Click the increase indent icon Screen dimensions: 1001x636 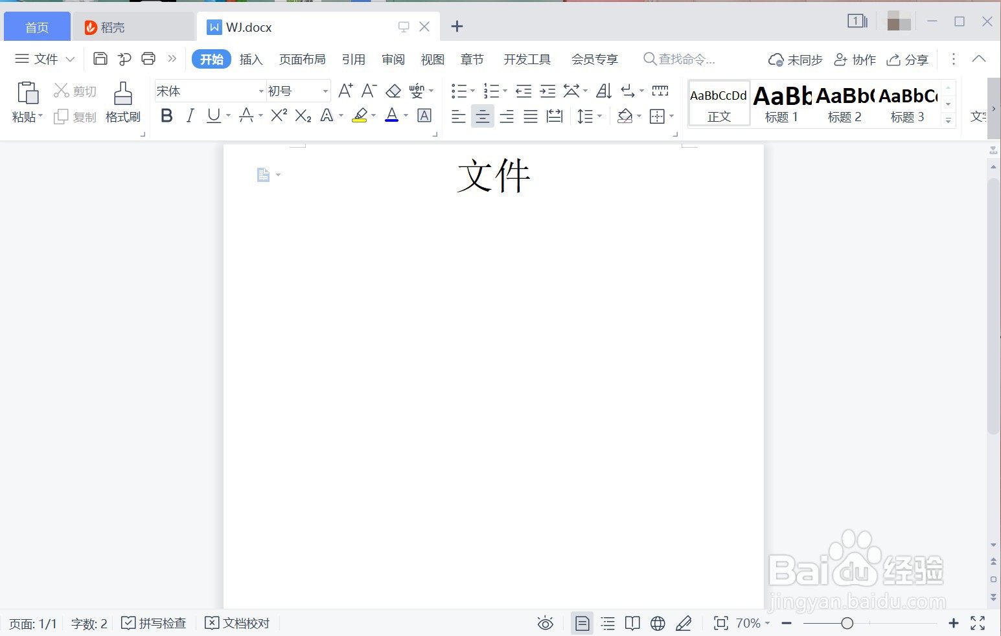point(547,91)
